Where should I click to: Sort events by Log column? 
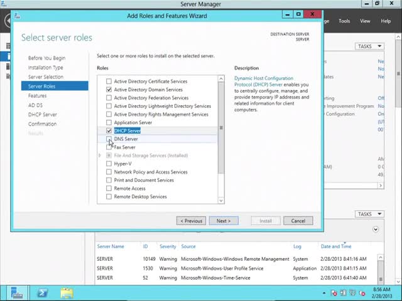[x=297, y=246]
